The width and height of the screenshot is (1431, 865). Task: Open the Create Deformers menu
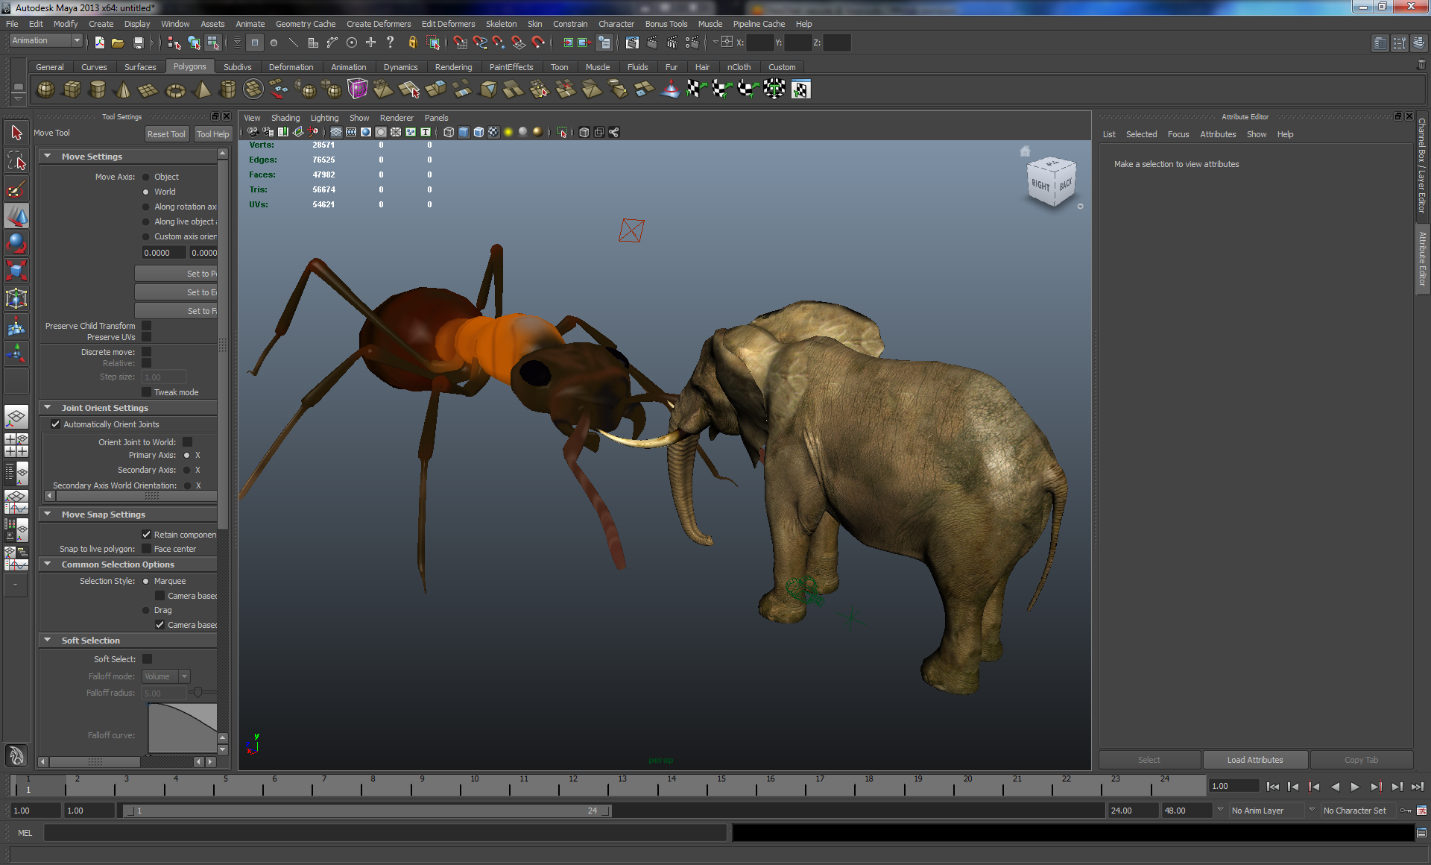[379, 24]
